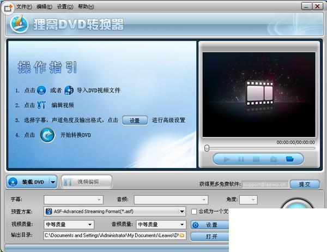Open the 设置(O) menu
This screenshot has height=252, width=327.
[65, 7]
